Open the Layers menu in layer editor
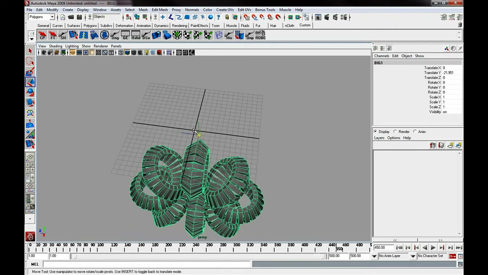488x275 pixels. [379, 138]
